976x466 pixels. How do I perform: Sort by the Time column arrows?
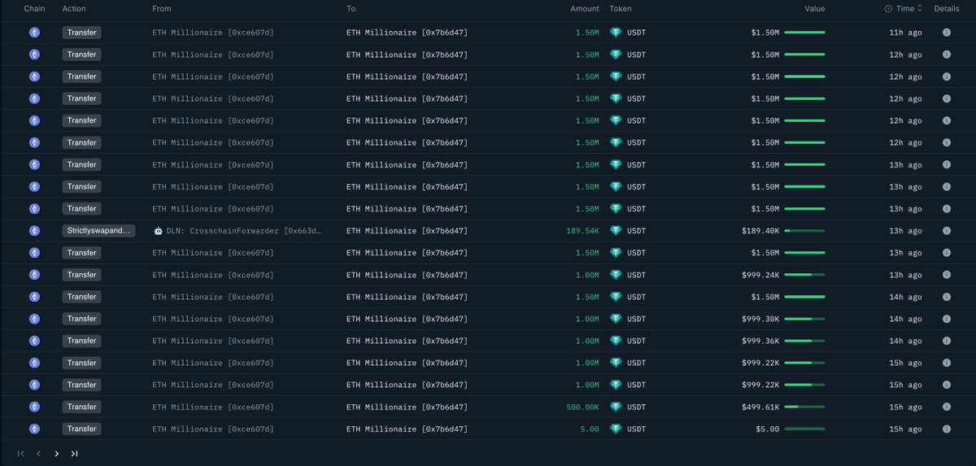tap(920, 9)
